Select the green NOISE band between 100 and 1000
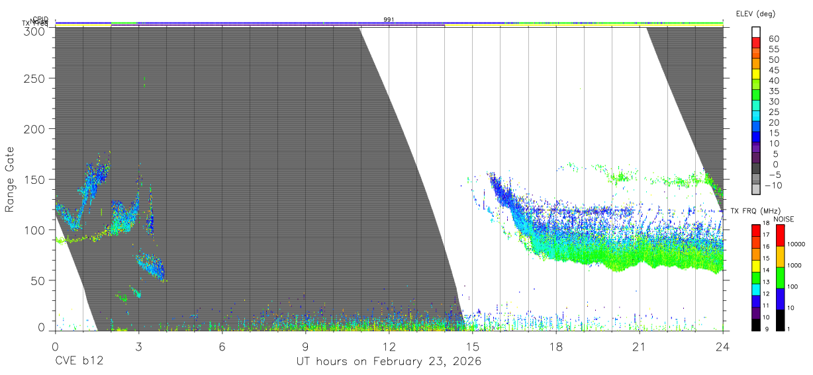Viewport: 813px width, 375px height. (x=781, y=276)
